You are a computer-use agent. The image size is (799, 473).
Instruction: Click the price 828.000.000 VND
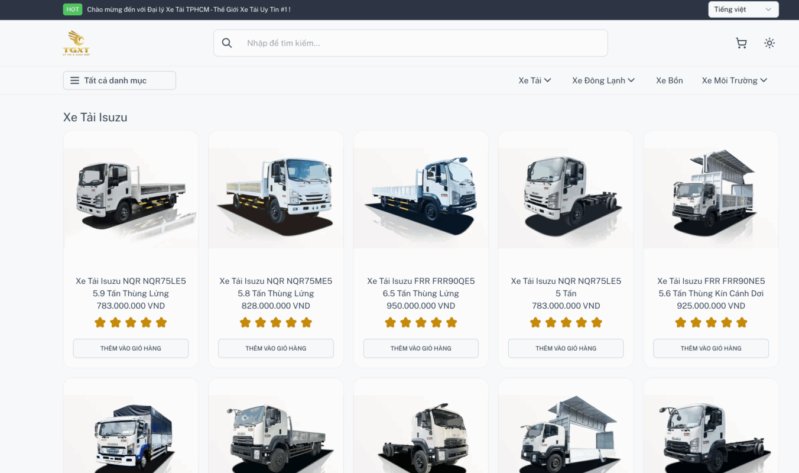coord(276,306)
